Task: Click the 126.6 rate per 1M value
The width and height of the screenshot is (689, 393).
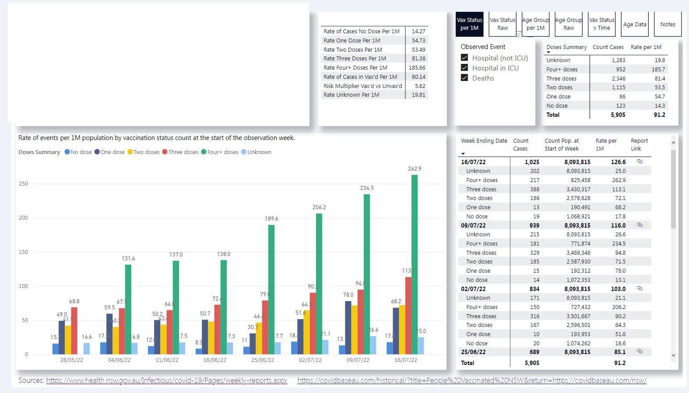Action: pyautogui.click(x=618, y=162)
